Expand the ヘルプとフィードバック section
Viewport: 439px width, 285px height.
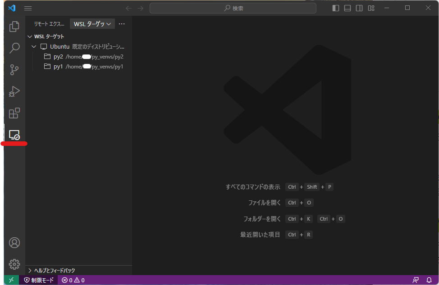tap(79, 271)
